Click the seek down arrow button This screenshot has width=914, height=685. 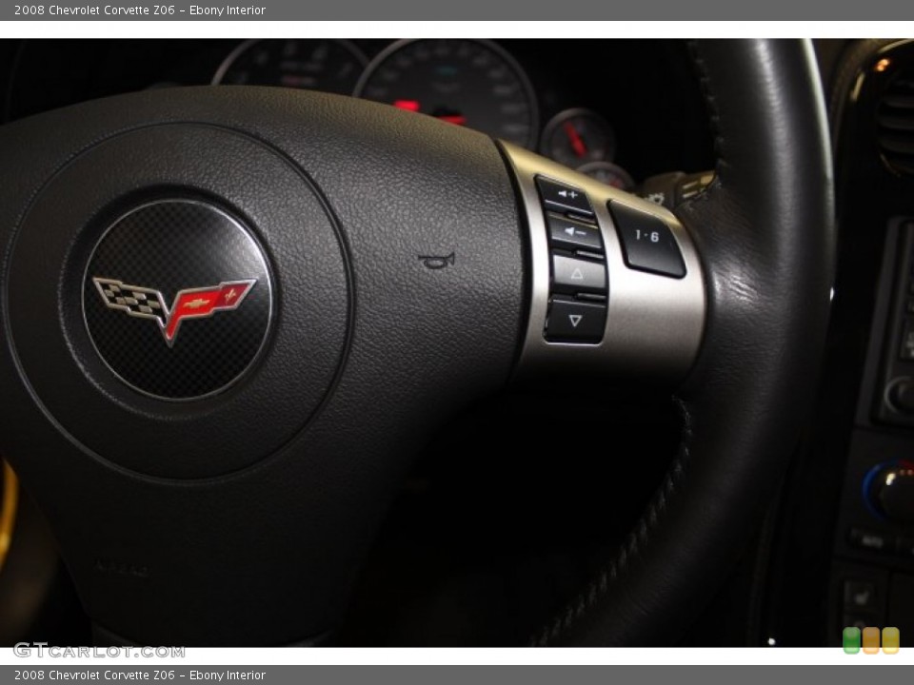tap(575, 321)
